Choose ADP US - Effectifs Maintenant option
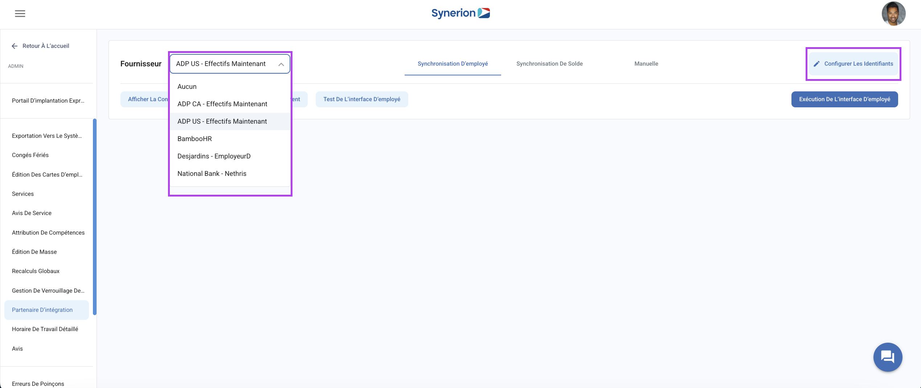 [230, 121]
